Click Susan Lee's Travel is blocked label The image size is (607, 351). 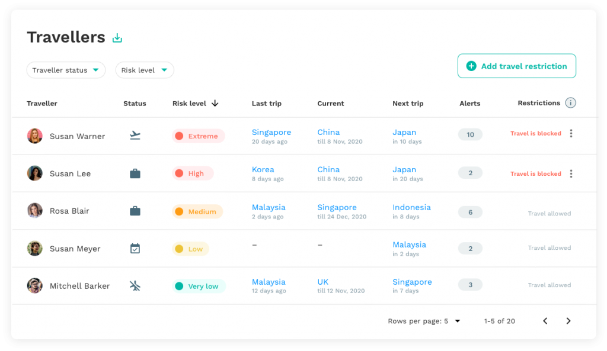[x=535, y=173]
